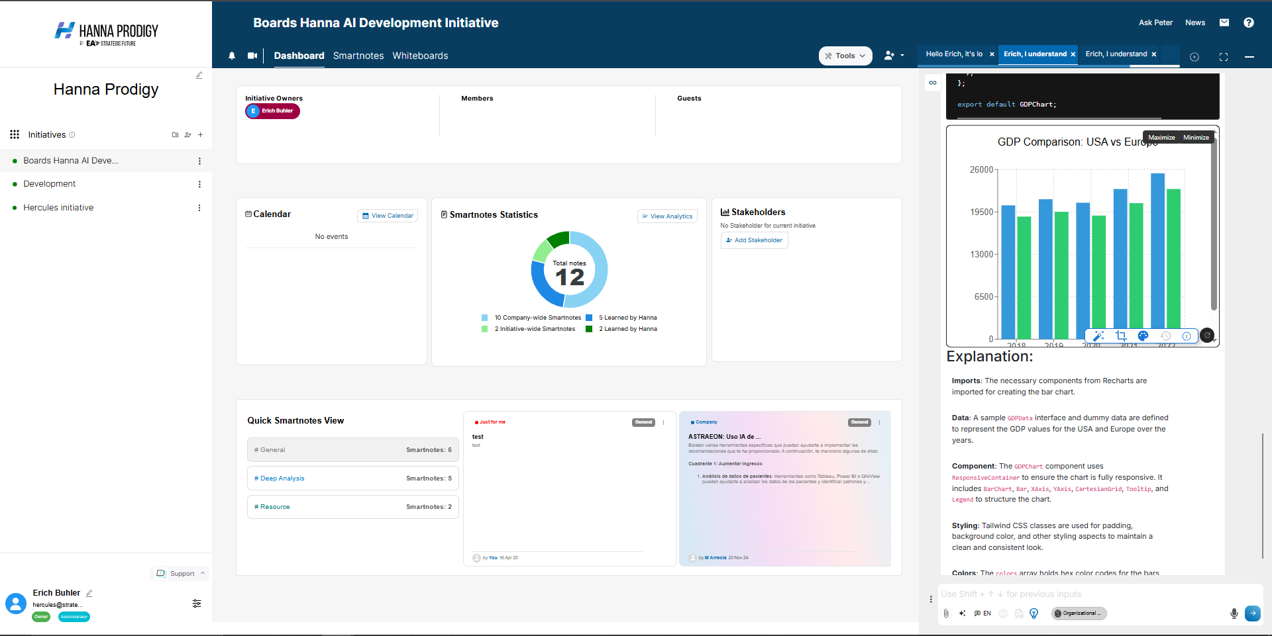Open the help question mark icon
The width and height of the screenshot is (1272, 636).
(1249, 23)
